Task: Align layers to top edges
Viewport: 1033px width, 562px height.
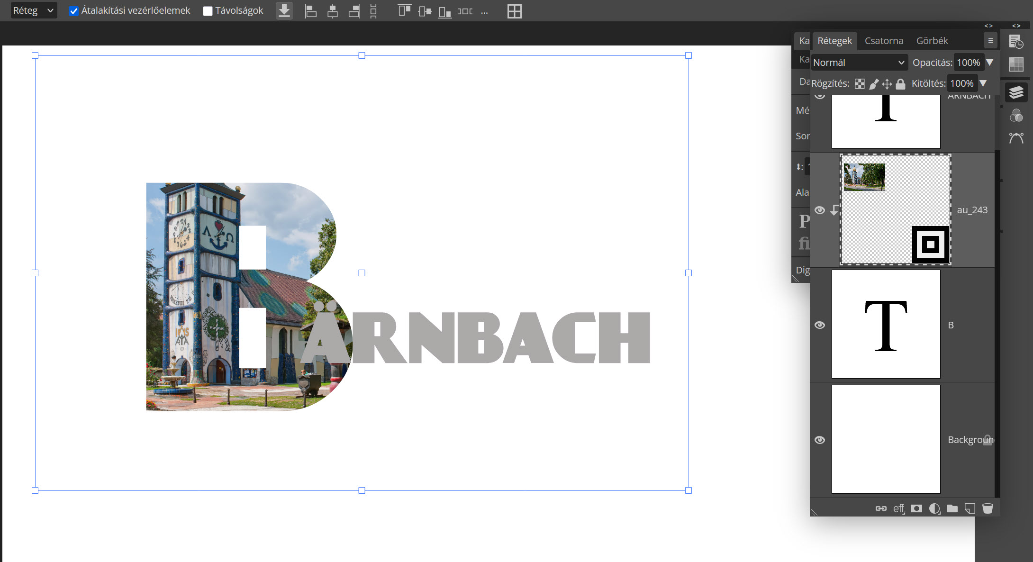Action: pos(405,10)
